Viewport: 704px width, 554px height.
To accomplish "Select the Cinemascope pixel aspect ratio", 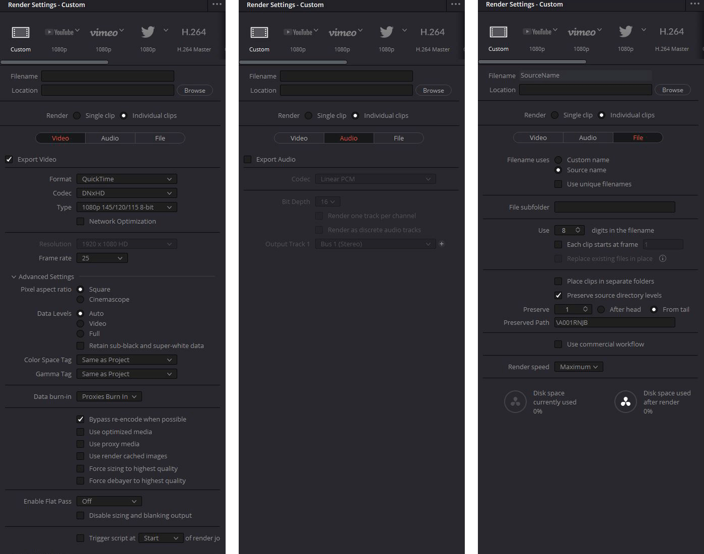I will click(81, 299).
